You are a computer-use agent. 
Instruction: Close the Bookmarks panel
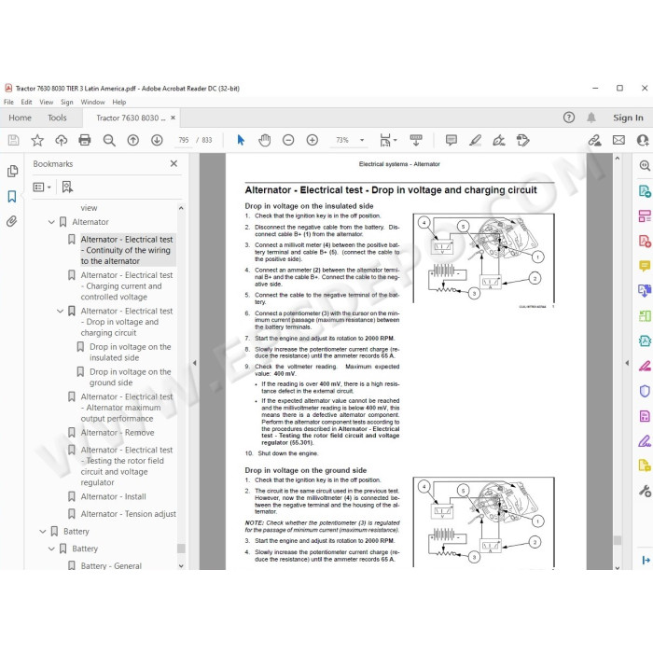point(174,163)
